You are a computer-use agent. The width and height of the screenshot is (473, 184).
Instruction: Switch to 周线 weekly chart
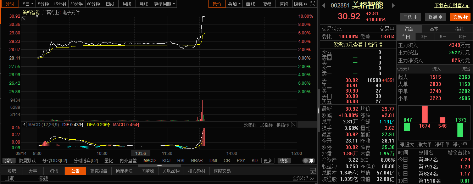[x=127, y=4]
